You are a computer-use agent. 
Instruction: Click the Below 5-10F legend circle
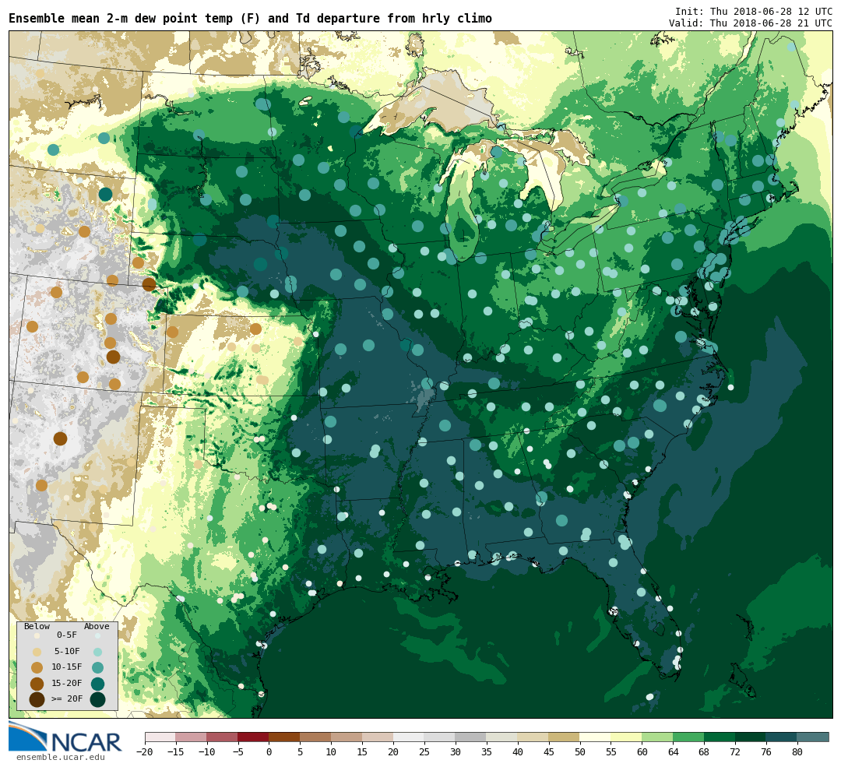click(x=37, y=652)
